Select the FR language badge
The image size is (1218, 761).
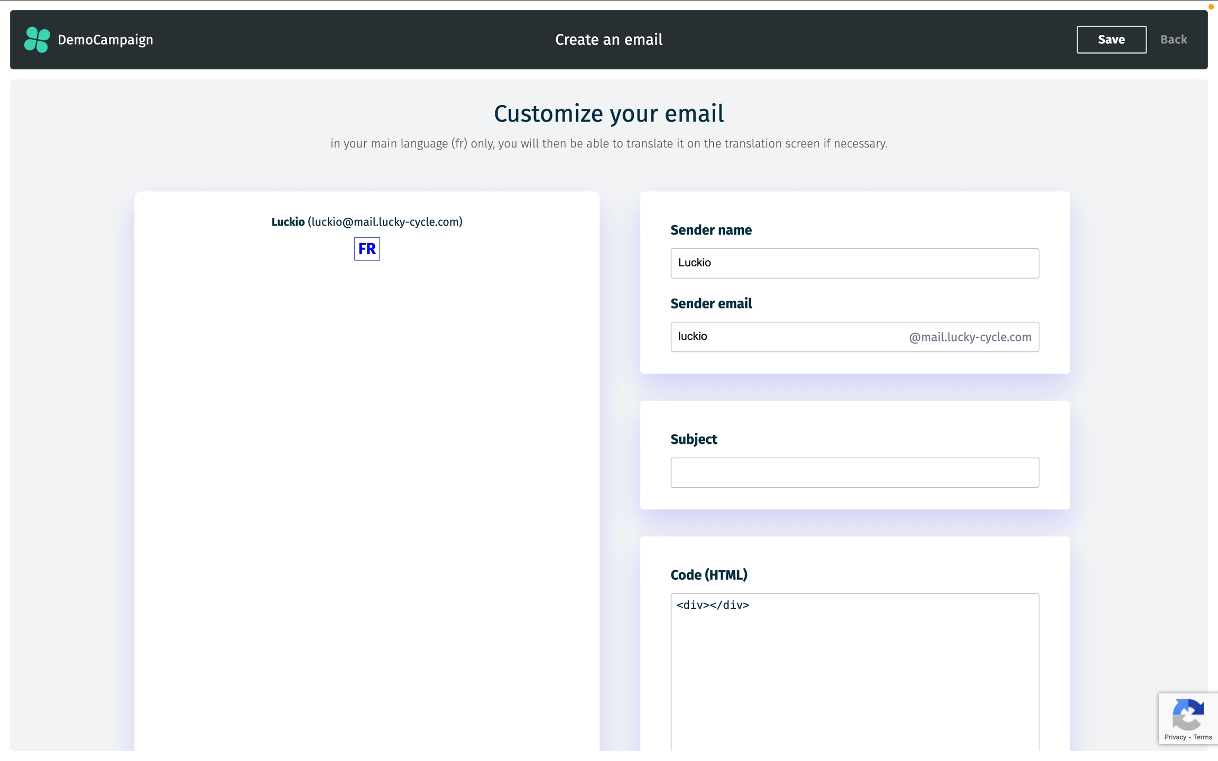(x=367, y=248)
